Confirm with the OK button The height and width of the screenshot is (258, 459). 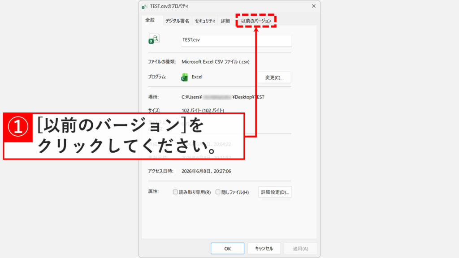(x=227, y=248)
